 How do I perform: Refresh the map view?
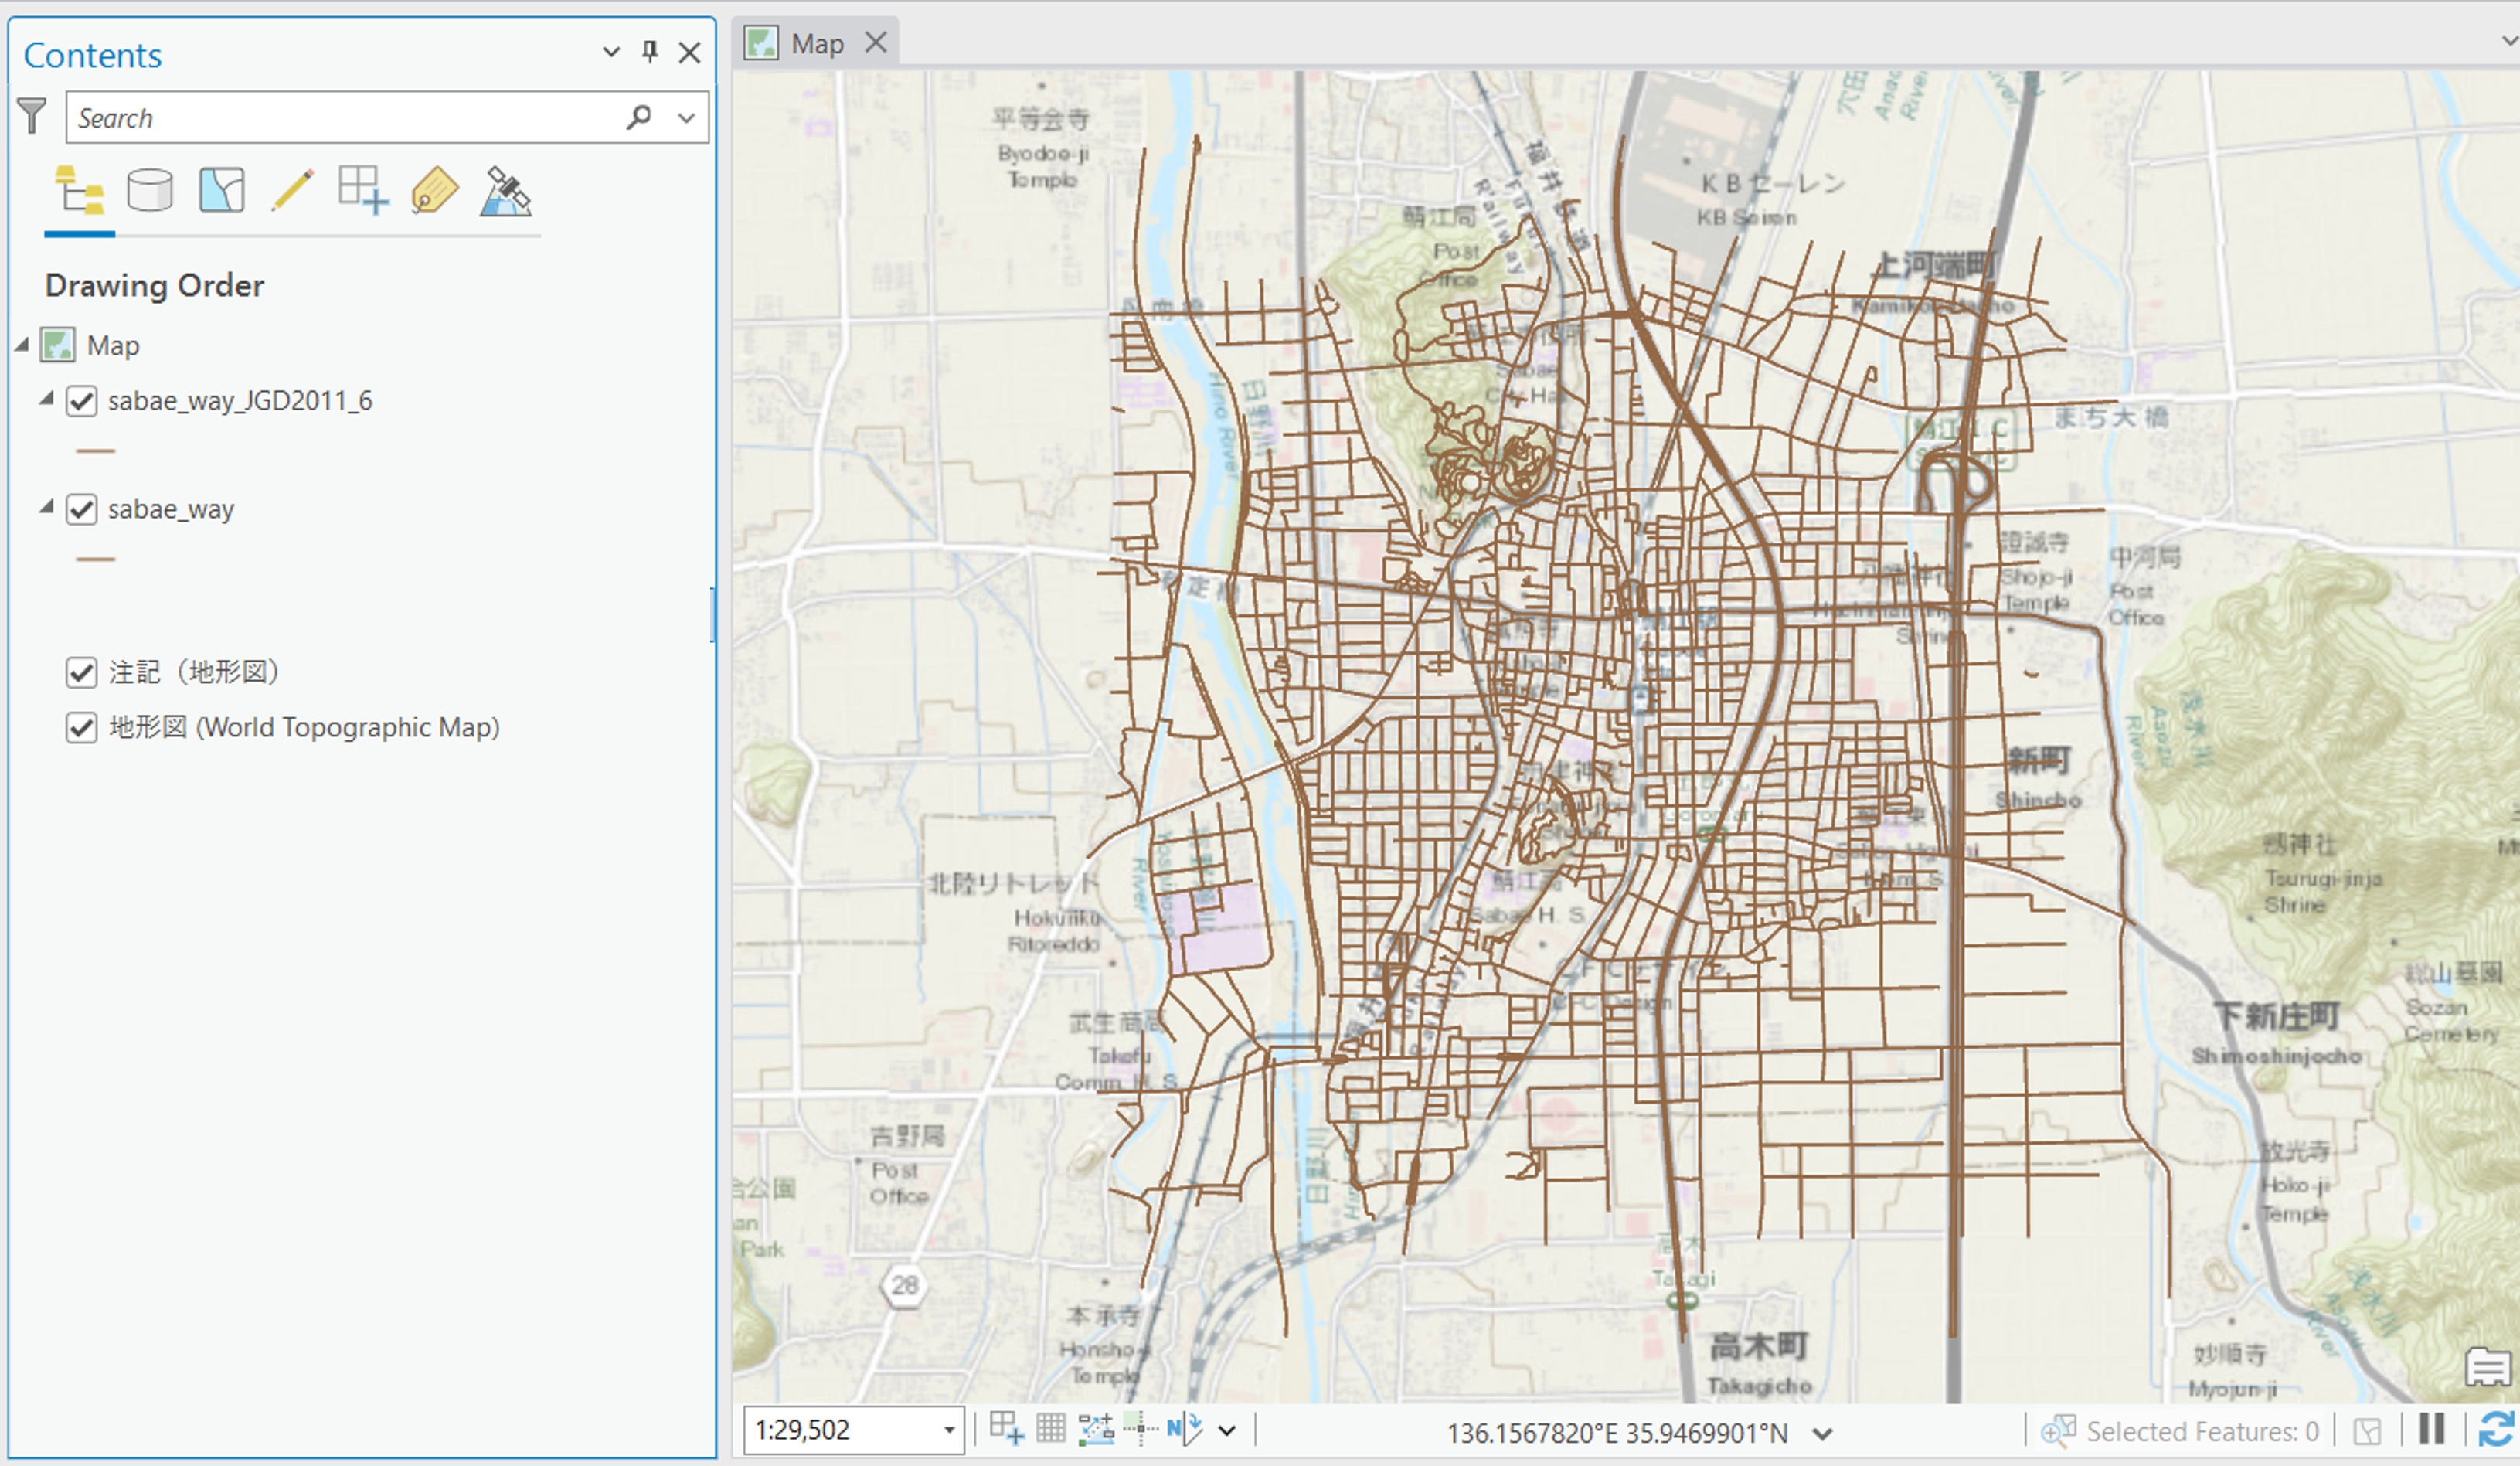pyautogui.click(x=2497, y=1429)
